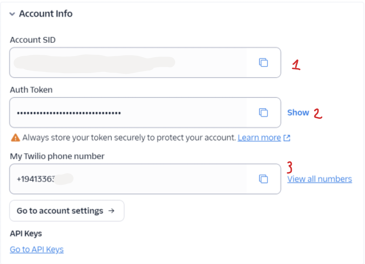Click the Account Info section title
This screenshot has height=264, width=365.
point(46,14)
